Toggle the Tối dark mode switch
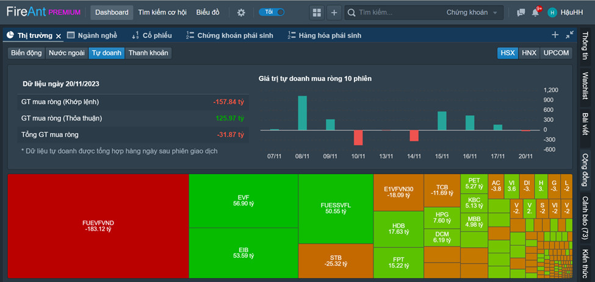Image resolution: width=595 pixels, height=282 pixels. point(272,12)
